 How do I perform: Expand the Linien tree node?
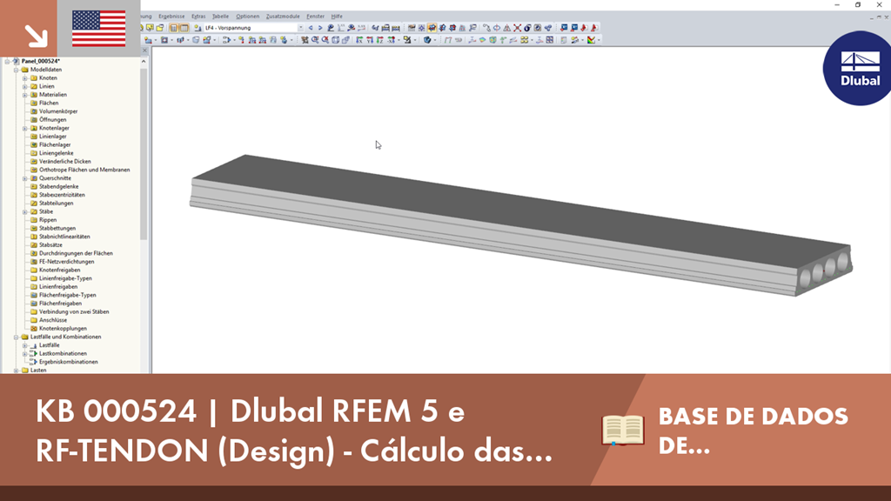click(25, 86)
